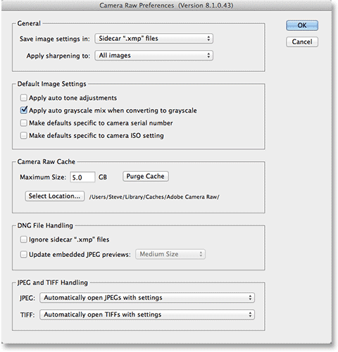Click arrows on Sidecar .xmp files popup

pyautogui.click(x=208, y=39)
